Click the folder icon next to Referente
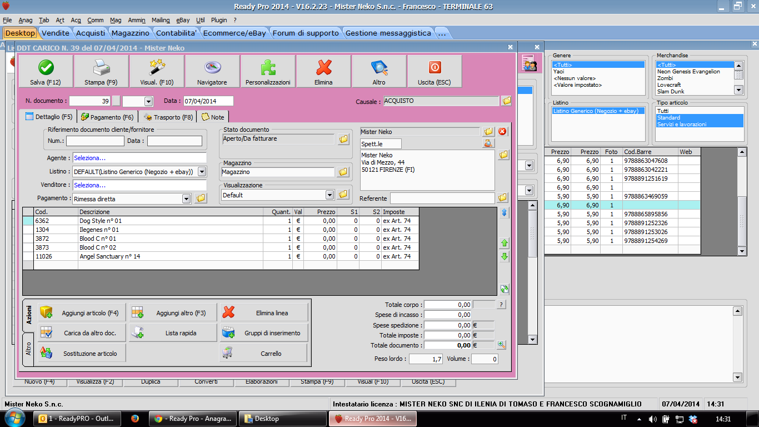The image size is (759, 427). (502, 198)
